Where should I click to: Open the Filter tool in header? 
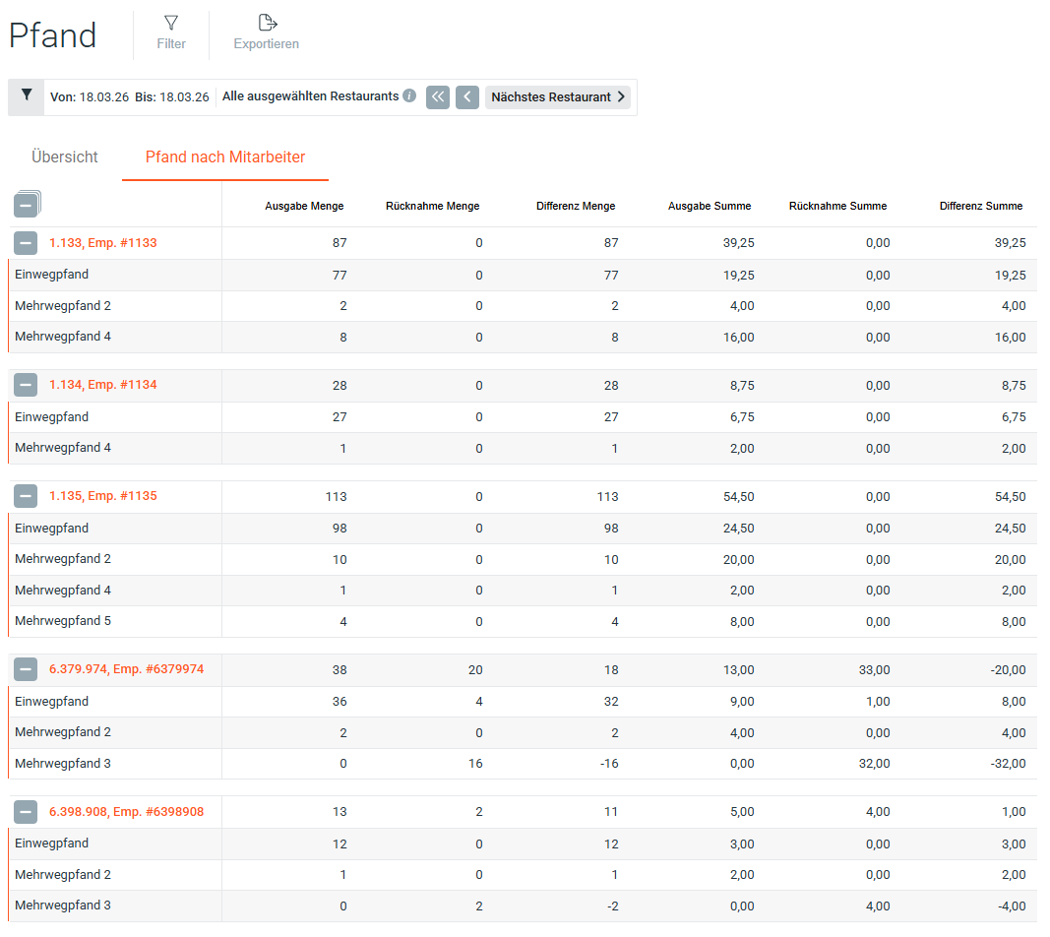pos(171,32)
